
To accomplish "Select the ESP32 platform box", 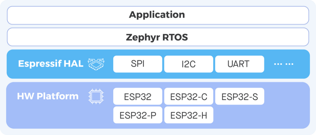I will click(x=138, y=96).
